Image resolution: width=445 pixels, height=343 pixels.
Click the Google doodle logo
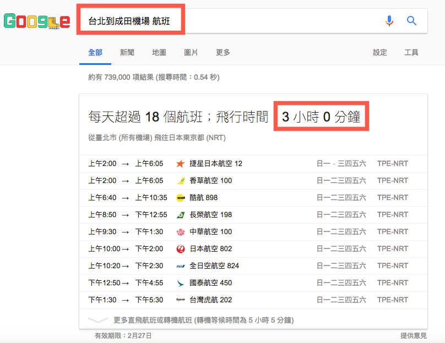click(37, 21)
